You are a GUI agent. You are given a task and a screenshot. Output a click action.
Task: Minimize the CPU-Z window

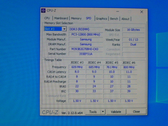(x=118, y=11)
